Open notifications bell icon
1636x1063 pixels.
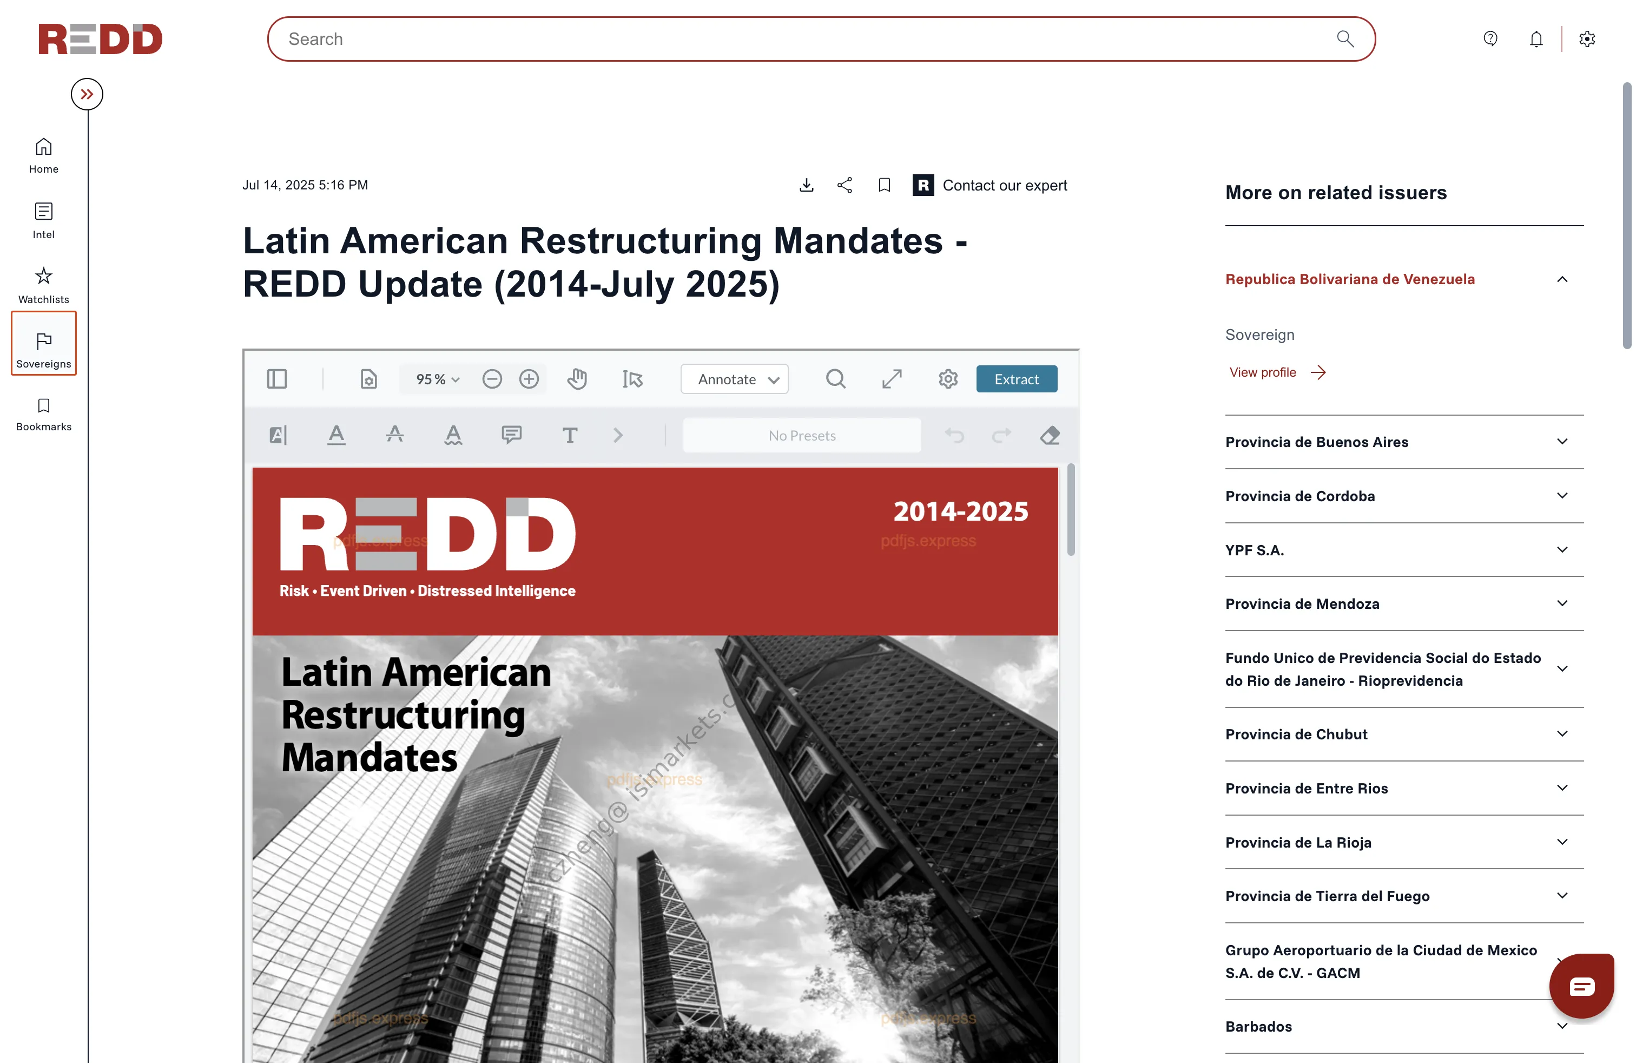click(1535, 39)
